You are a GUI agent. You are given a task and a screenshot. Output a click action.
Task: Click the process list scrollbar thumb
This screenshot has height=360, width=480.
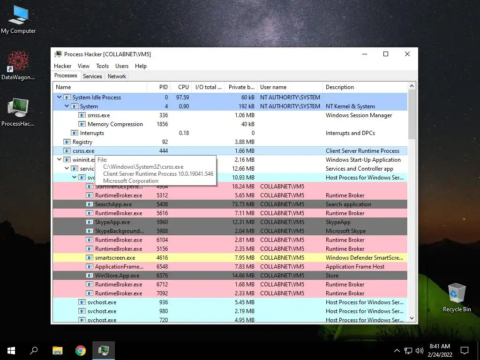point(412,114)
